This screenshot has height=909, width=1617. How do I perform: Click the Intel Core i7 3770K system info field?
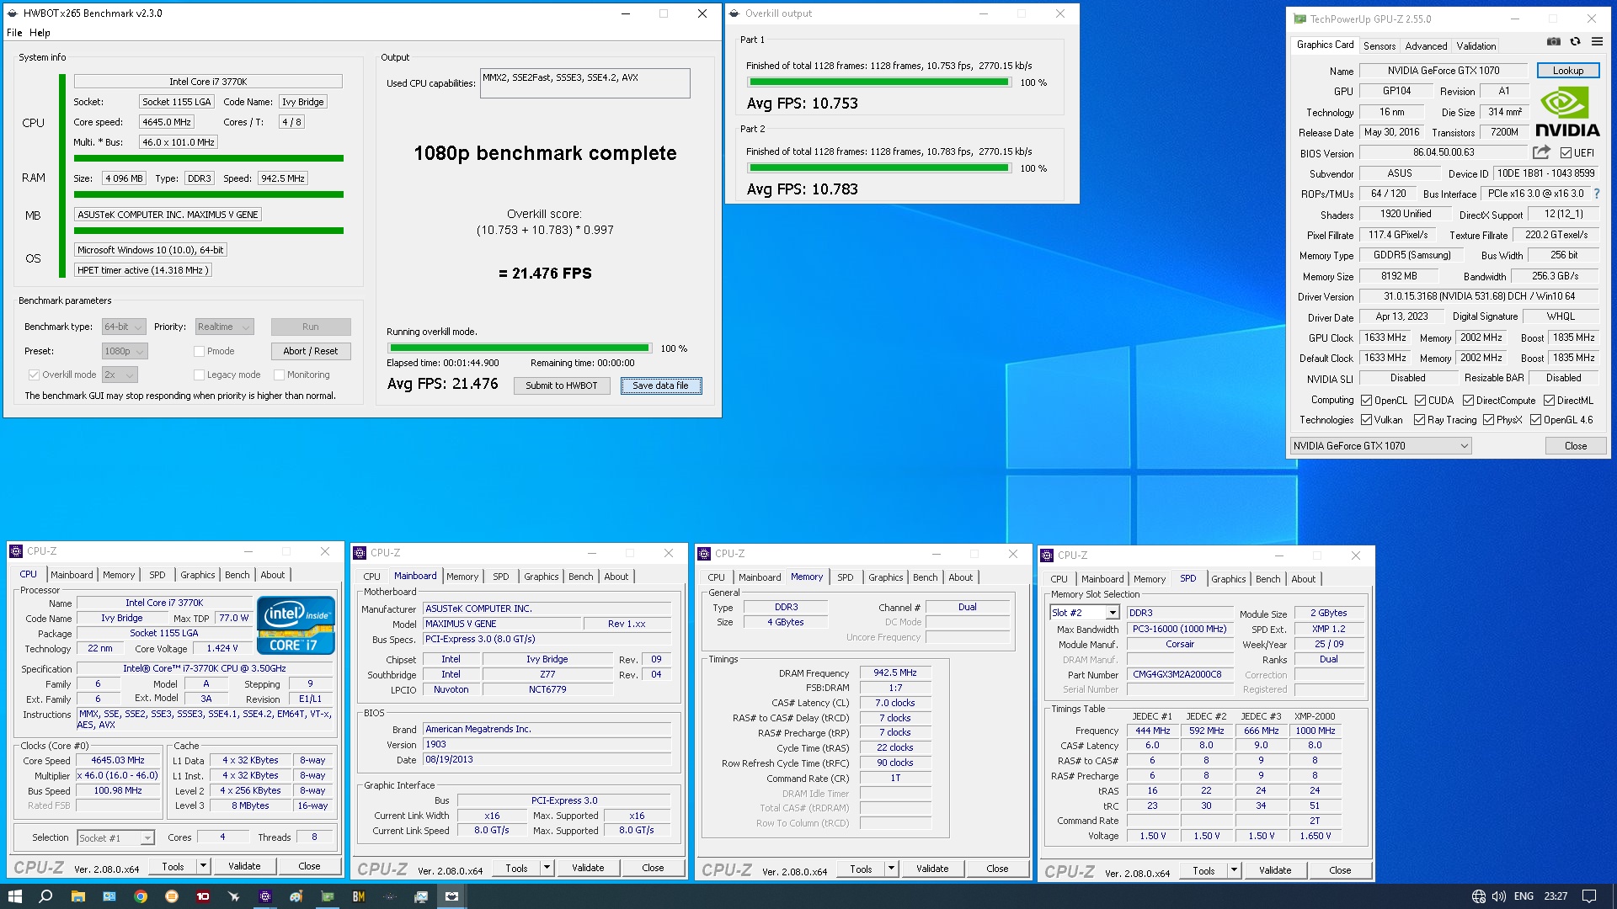(x=208, y=82)
